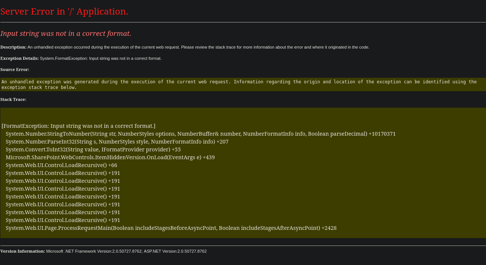Click the 'Source Error:' label
Screen dimensions: 486x265
(15, 70)
